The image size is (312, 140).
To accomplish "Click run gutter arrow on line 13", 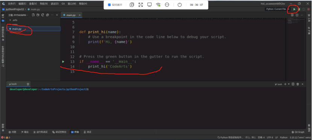I will click(63, 62).
